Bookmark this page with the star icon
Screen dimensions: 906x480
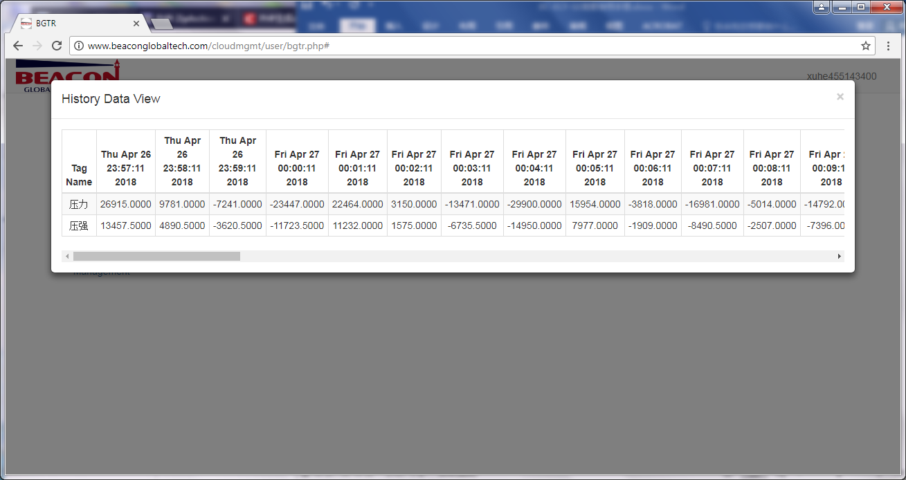[x=865, y=46]
